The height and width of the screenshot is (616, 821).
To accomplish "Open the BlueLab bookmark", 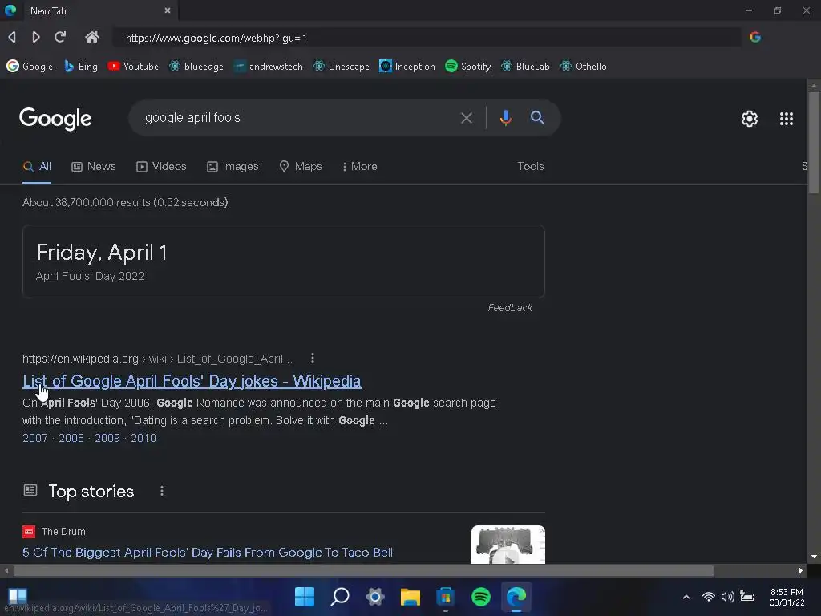I will [x=525, y=67].
